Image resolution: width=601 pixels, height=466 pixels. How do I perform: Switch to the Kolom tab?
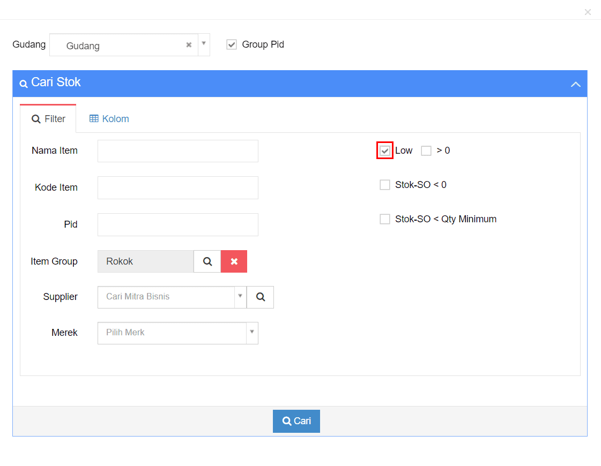[x=109, y=119]
